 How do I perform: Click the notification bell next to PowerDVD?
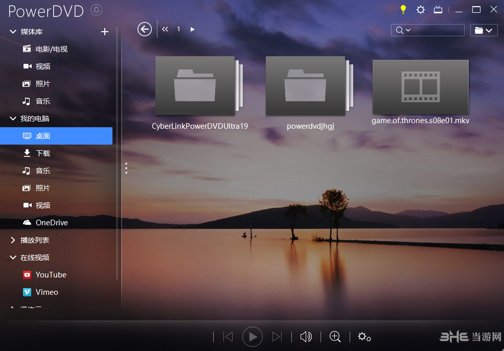point(96,10)
